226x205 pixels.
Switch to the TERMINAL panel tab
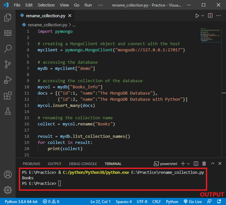[113, 164]
